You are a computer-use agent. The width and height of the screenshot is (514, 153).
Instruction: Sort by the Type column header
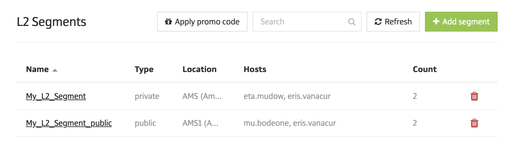pos(144,70)
